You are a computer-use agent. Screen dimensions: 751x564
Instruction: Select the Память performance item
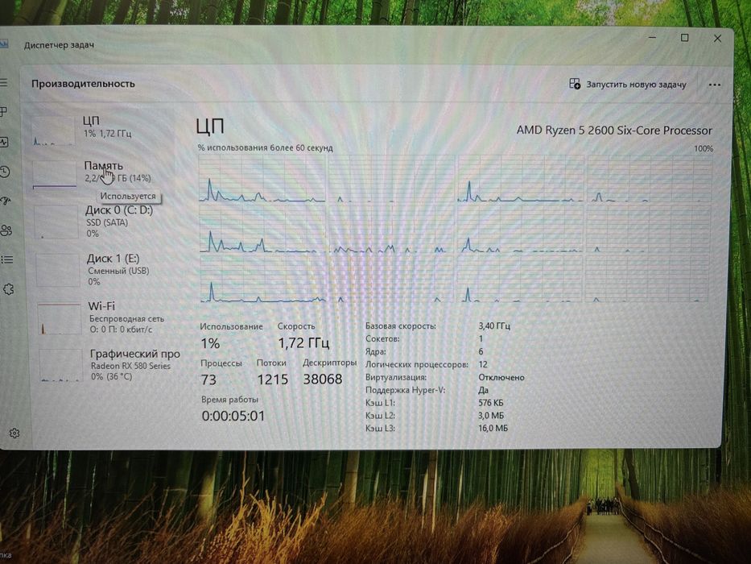coord(102,172)
